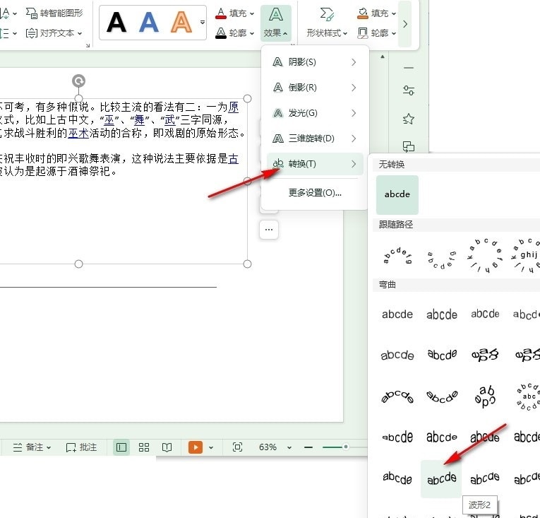Click the 巫 hyperlink in the text

pyautogui.click(x=109, y=119)
